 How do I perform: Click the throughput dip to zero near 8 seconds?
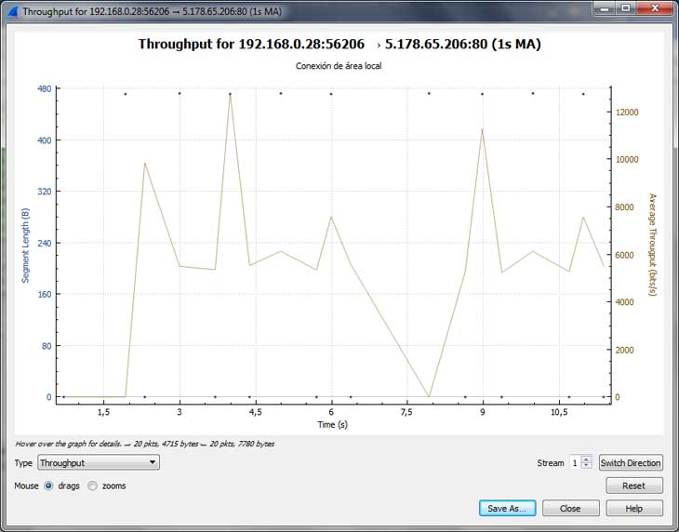(429, 396)
